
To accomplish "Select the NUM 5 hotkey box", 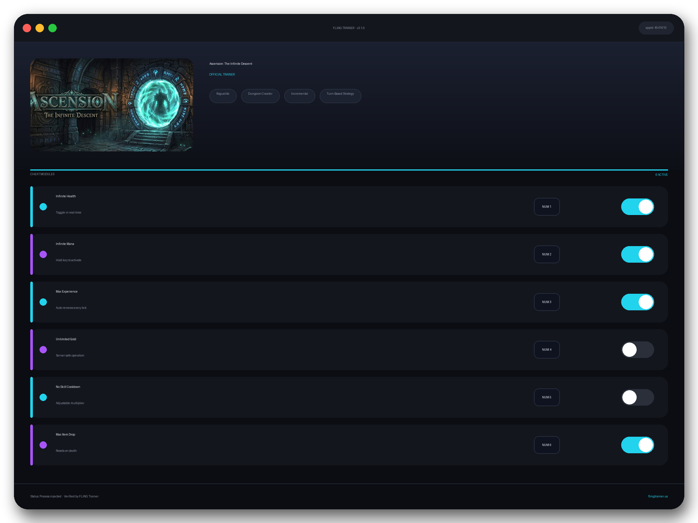I will click(546, 397).
